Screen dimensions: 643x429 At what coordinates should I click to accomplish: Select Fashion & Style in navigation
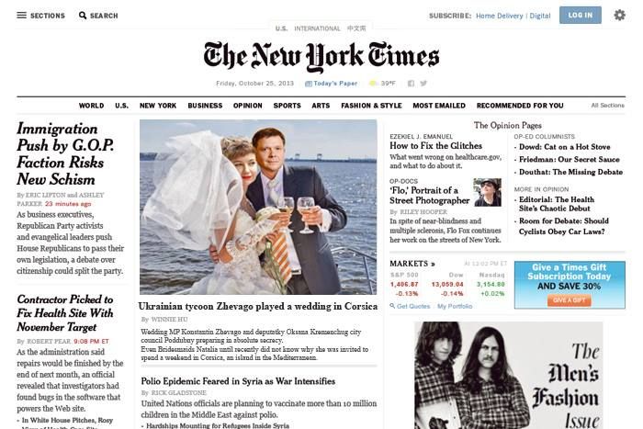371,106
